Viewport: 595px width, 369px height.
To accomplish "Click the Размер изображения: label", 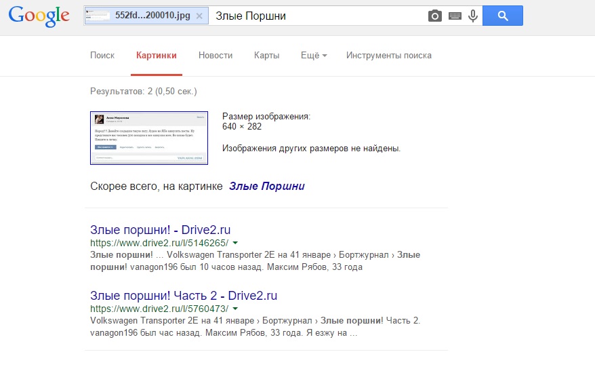I will point(266,117).
